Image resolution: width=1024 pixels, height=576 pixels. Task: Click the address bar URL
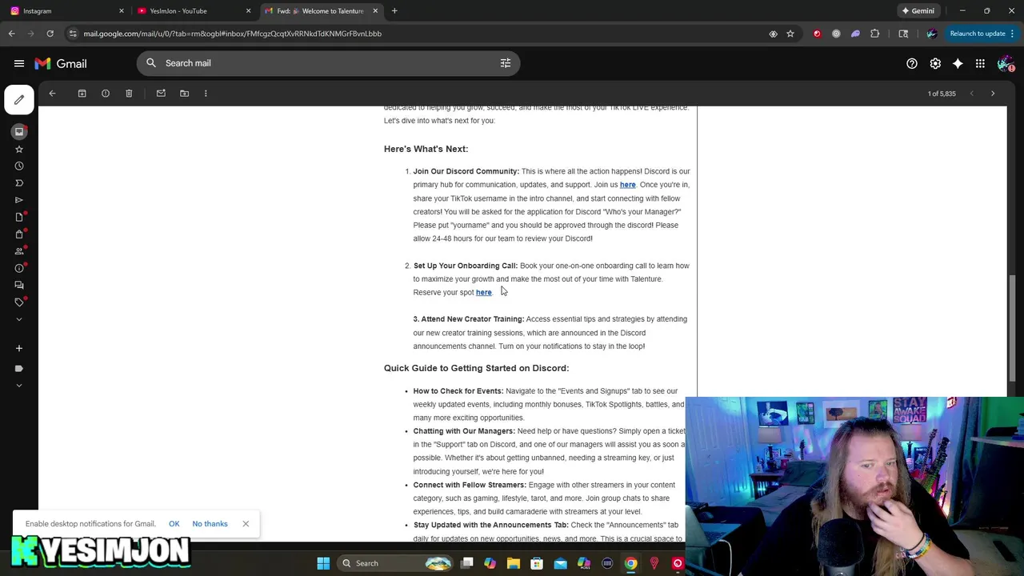click(233, 34)
